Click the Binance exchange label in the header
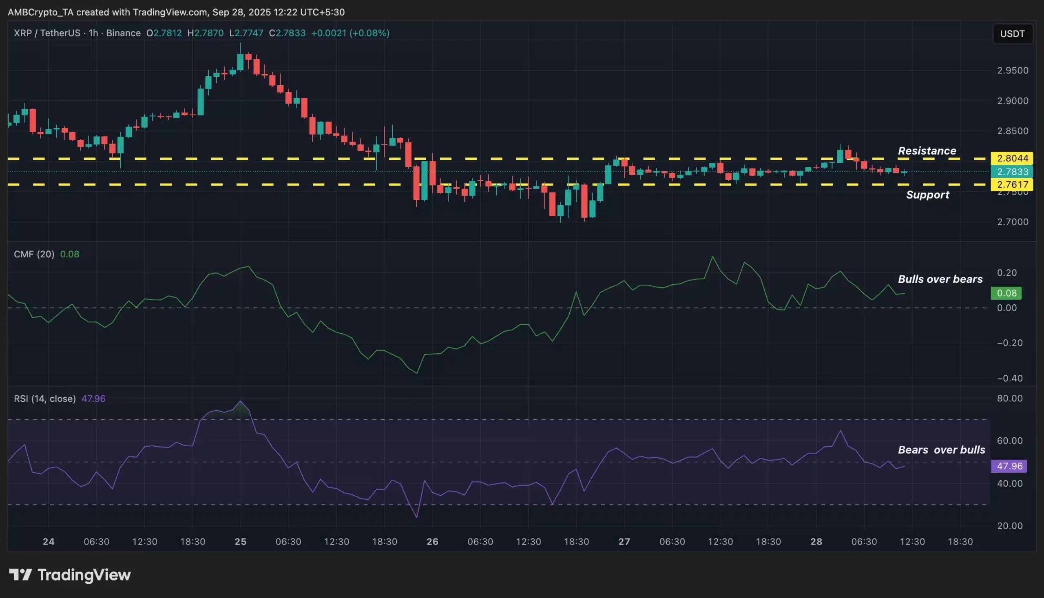The height and width of the screenshot is (598, 1044). point(123,33)
